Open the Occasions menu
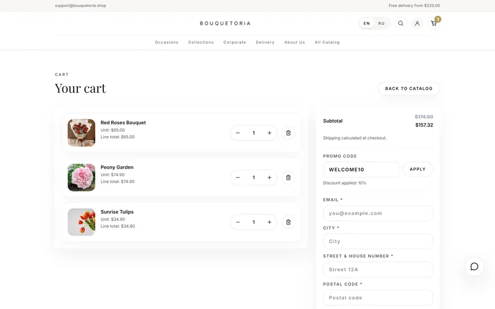The image size is (495, 309). pos(166,42)
